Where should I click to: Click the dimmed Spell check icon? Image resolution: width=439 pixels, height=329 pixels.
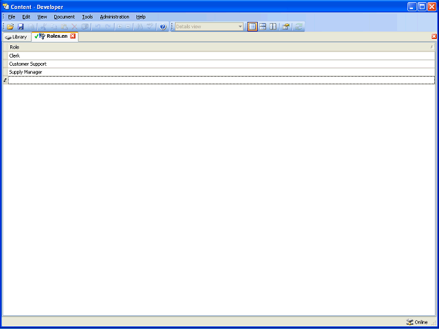[x=150, y=27]
